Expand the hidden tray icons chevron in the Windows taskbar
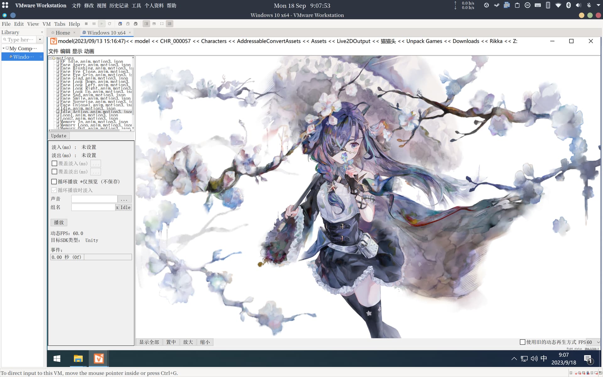The height and width of the screenshot is (377, 603). pos(514,359)
